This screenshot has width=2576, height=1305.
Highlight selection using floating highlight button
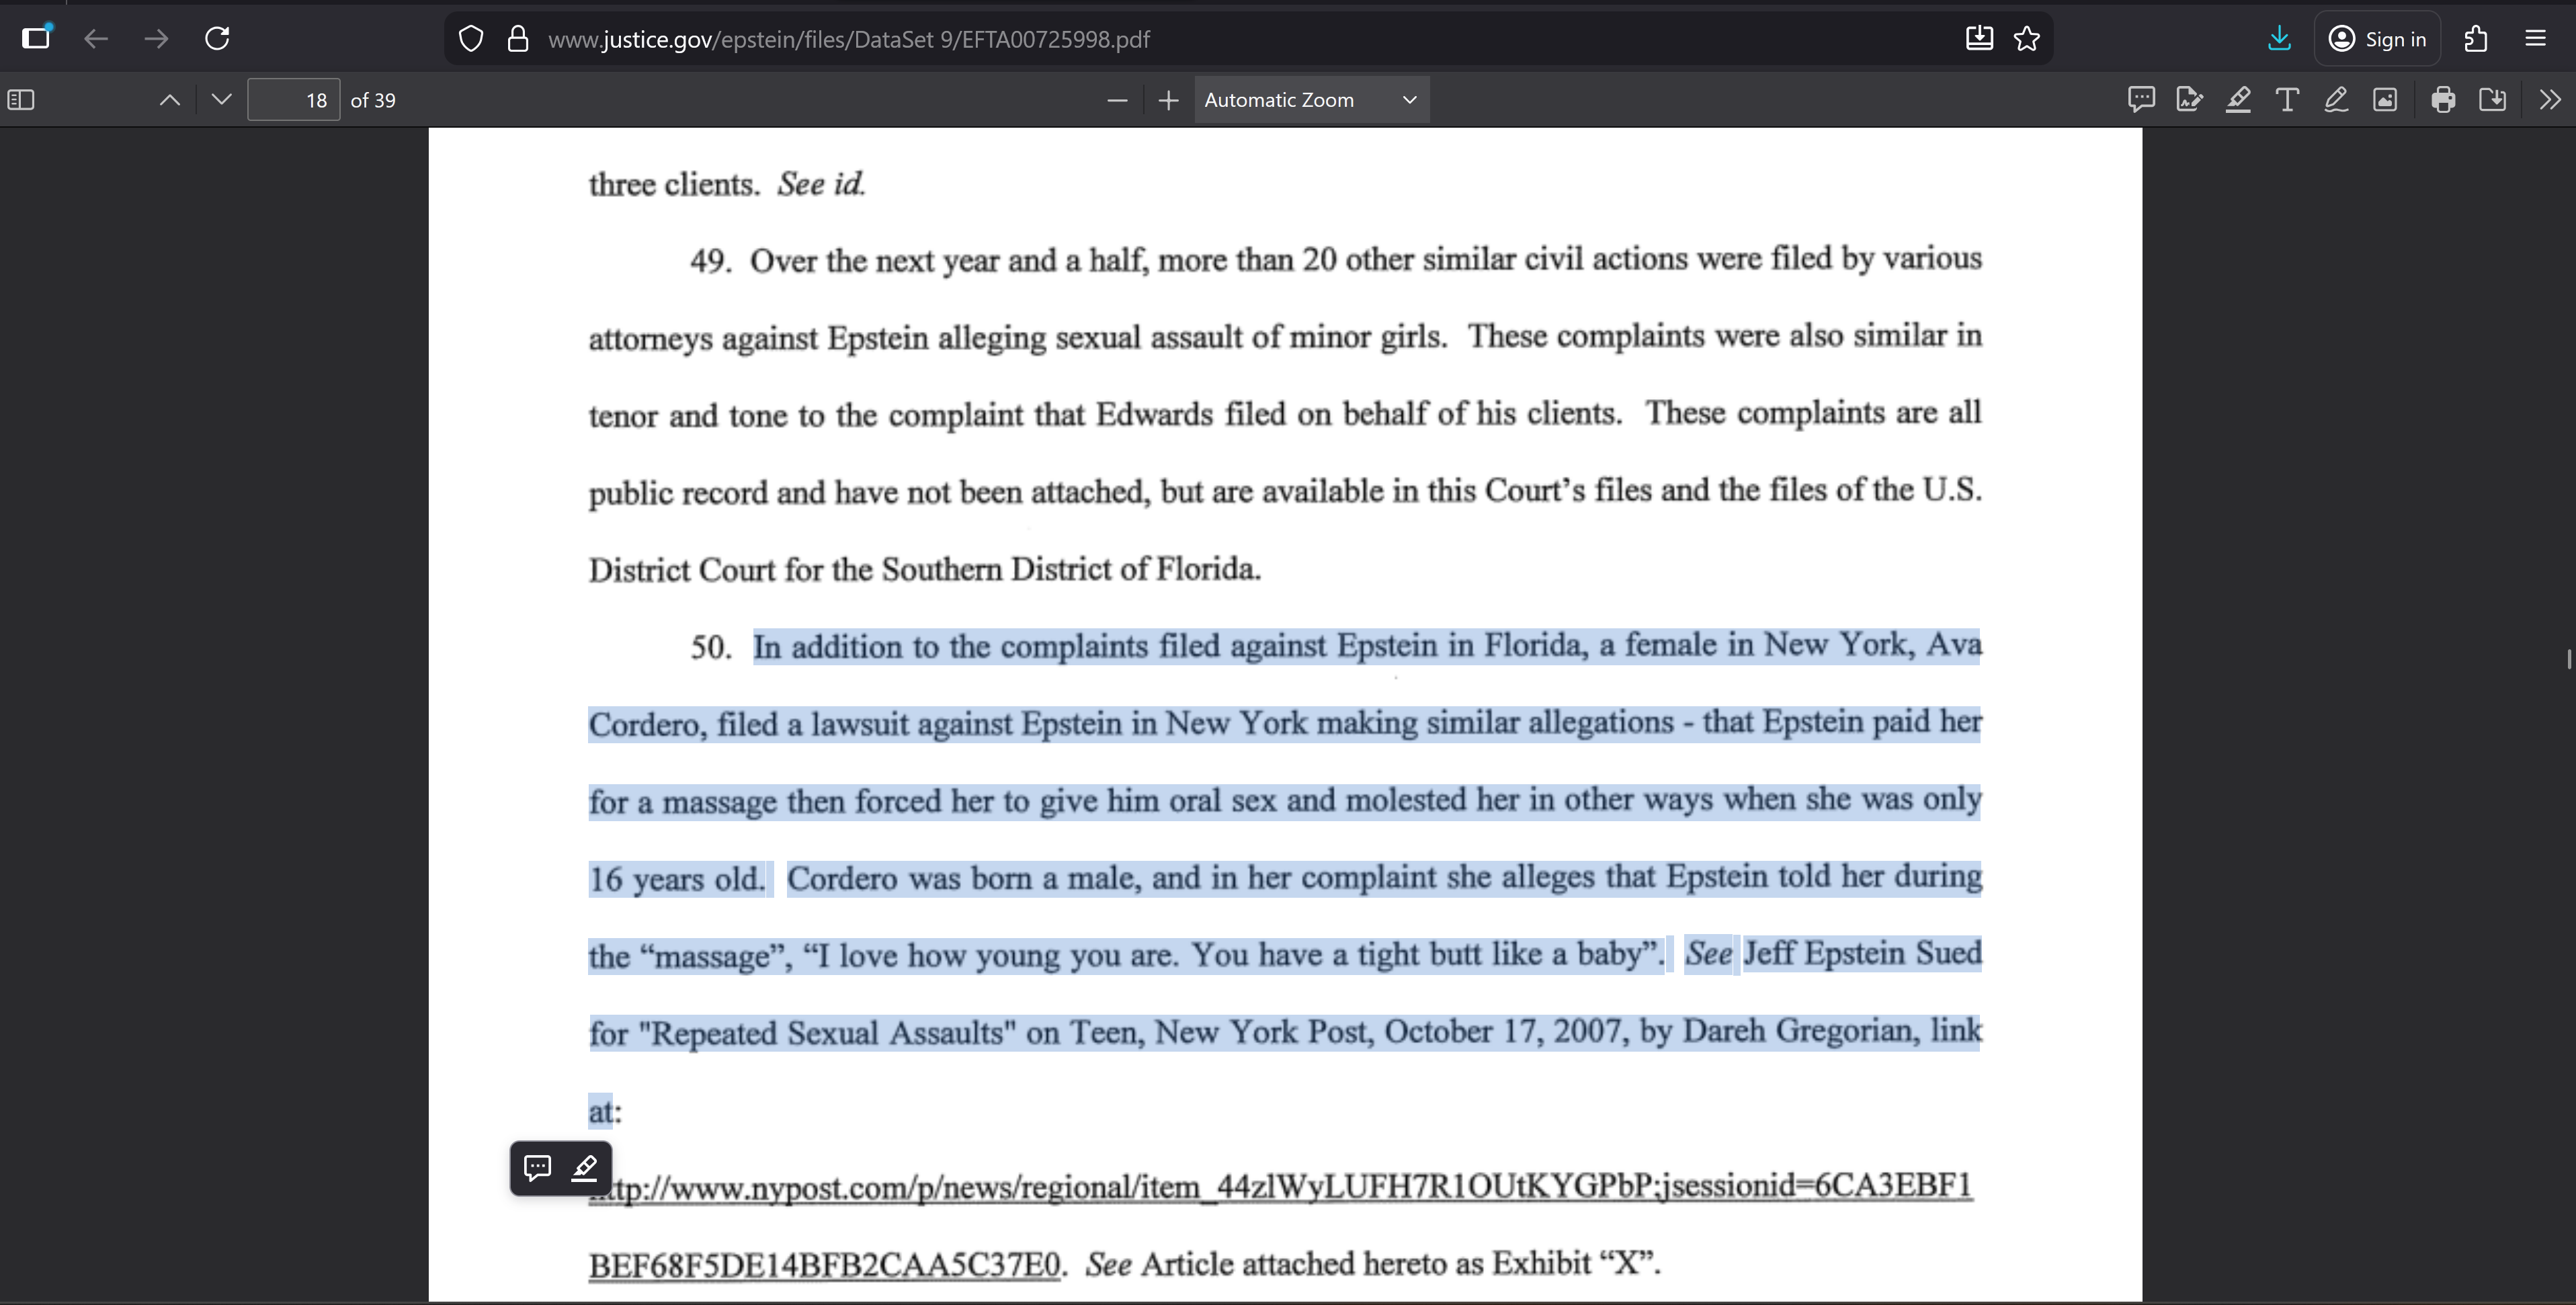click(x=585, y=1168)
